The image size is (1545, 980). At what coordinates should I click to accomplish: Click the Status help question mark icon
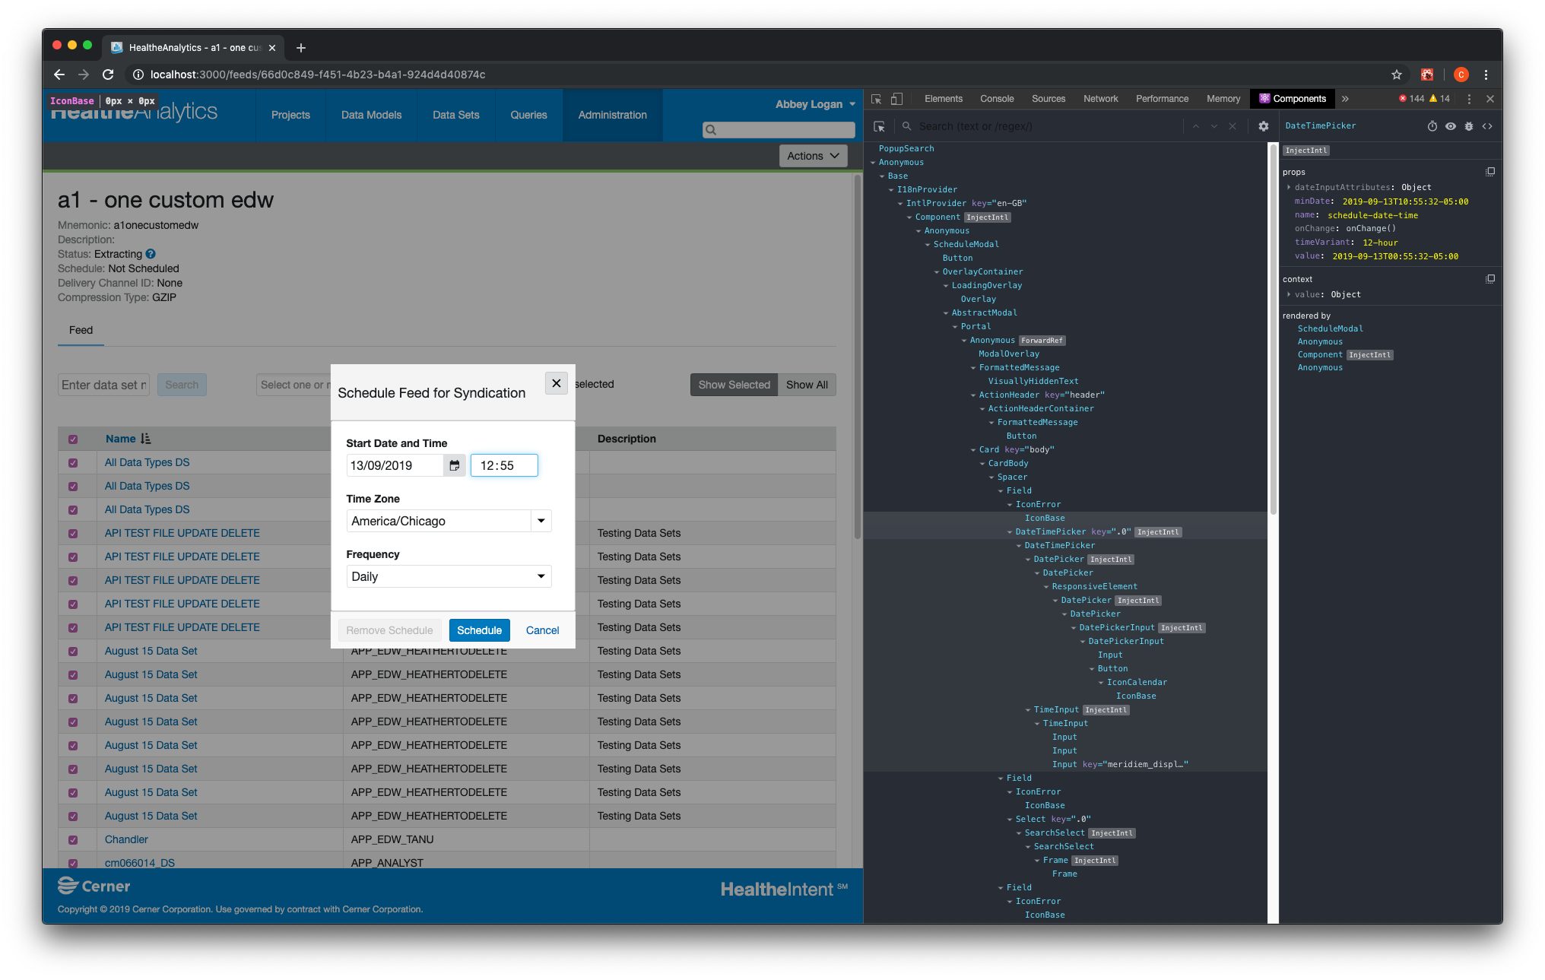click(151, 254)
